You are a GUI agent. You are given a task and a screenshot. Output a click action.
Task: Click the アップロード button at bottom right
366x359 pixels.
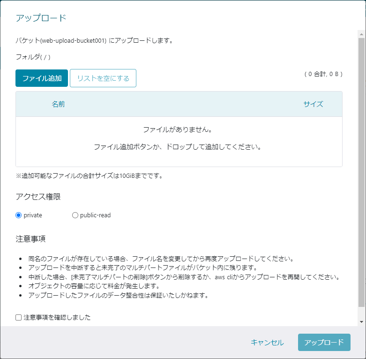click(324, 343)
